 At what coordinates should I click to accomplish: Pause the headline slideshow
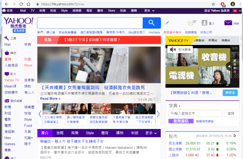pos(156,99)
